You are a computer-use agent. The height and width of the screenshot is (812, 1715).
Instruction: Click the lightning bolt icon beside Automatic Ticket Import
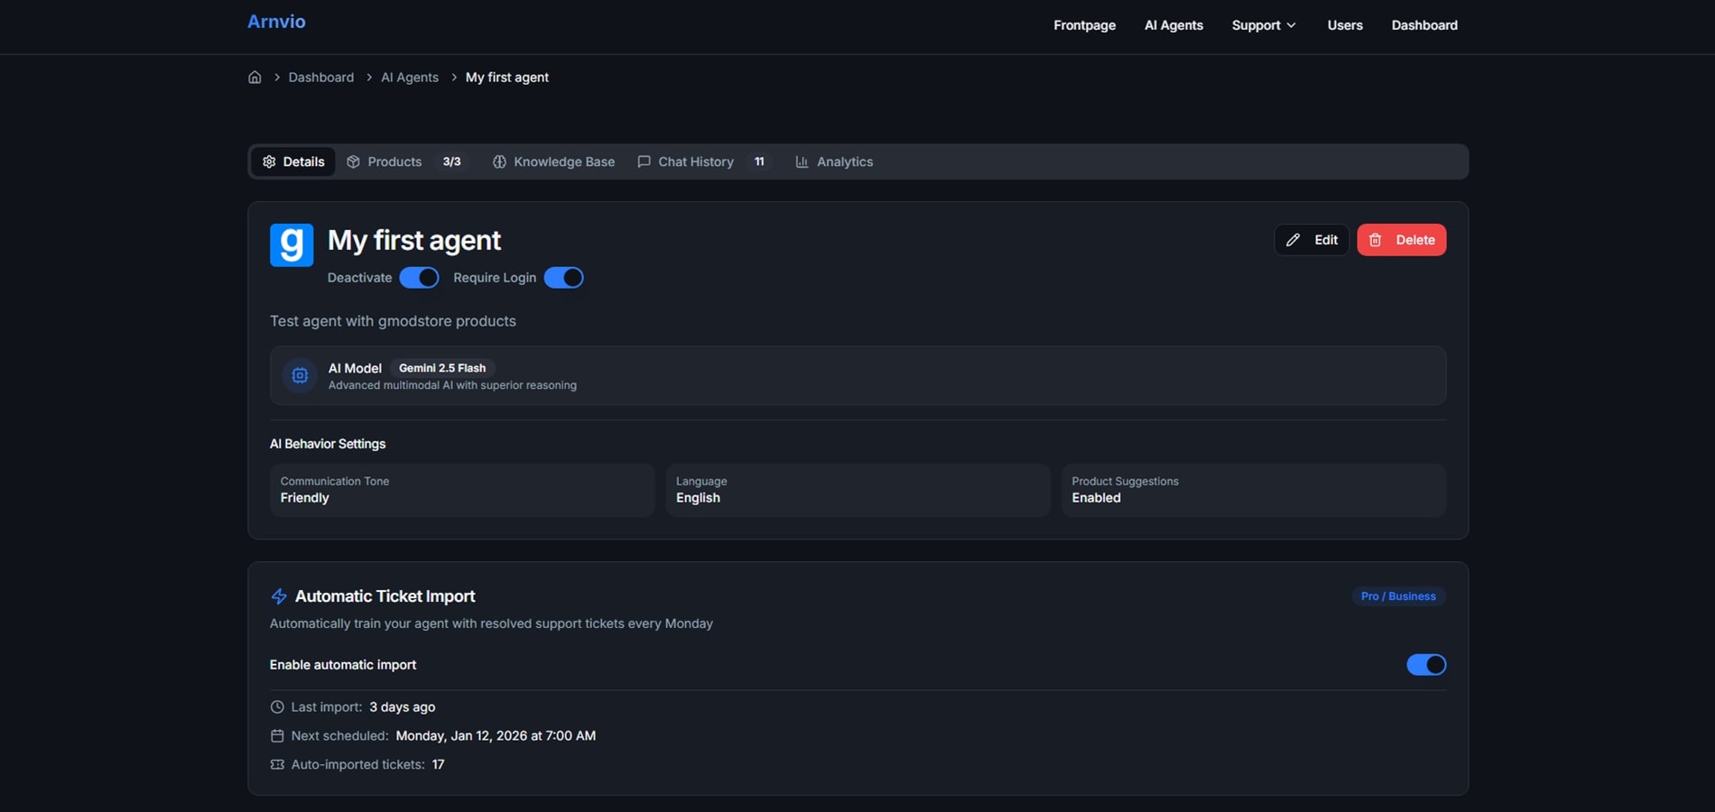click(279, 596)
